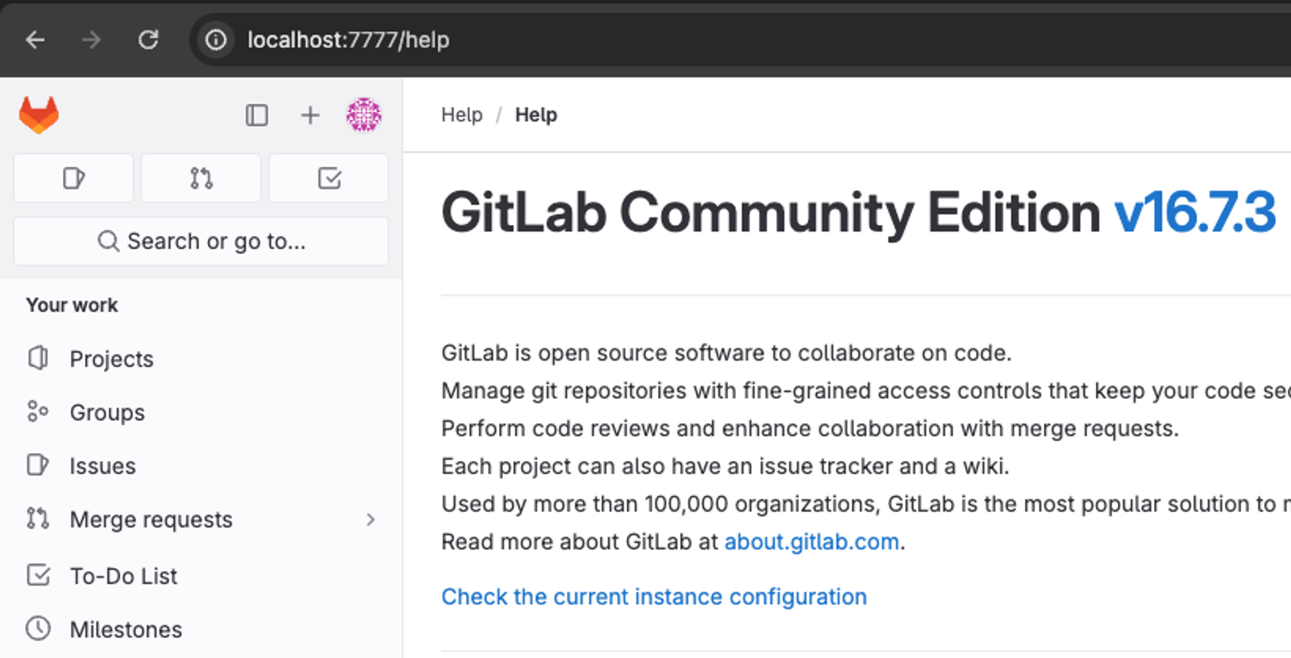Open the user avatar menu
The height and width of the screenshot is (658, 1291).
click(364, 115)
